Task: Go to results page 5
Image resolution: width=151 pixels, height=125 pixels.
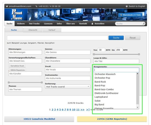Action: [x=60, y=110]
